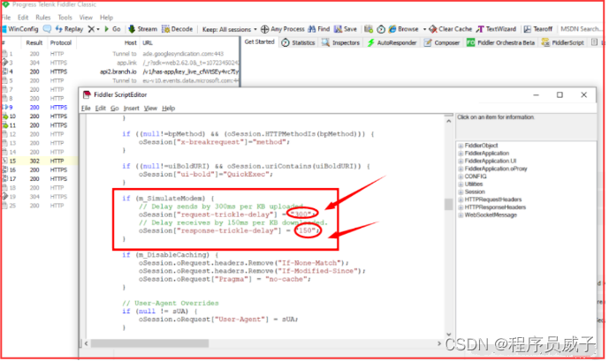Screen dimensions: 609x361
Task: Switch to AutoResponder tab
Action: pyautogui.click(x=392, y=42)
